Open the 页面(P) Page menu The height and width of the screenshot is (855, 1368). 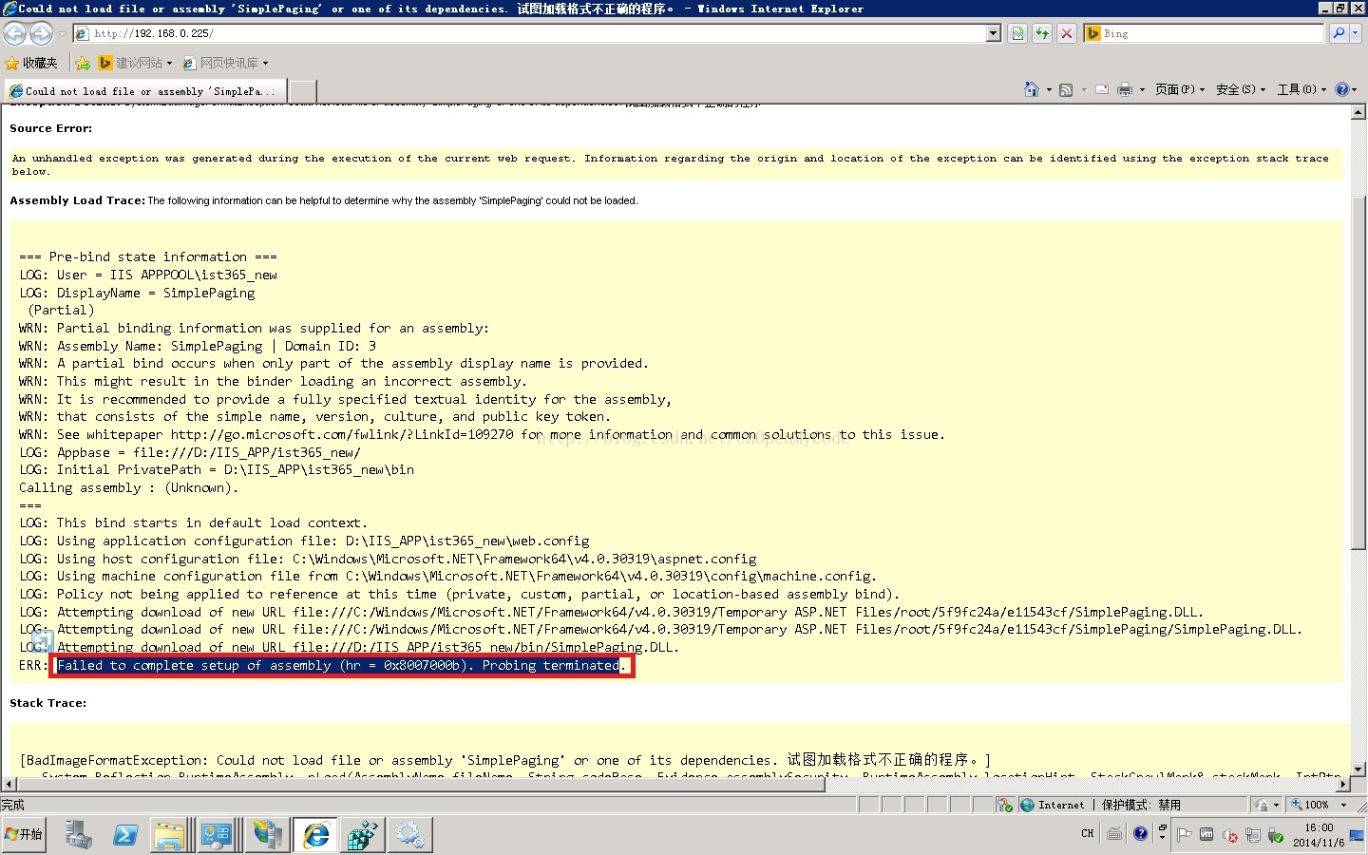(1180, 89)
